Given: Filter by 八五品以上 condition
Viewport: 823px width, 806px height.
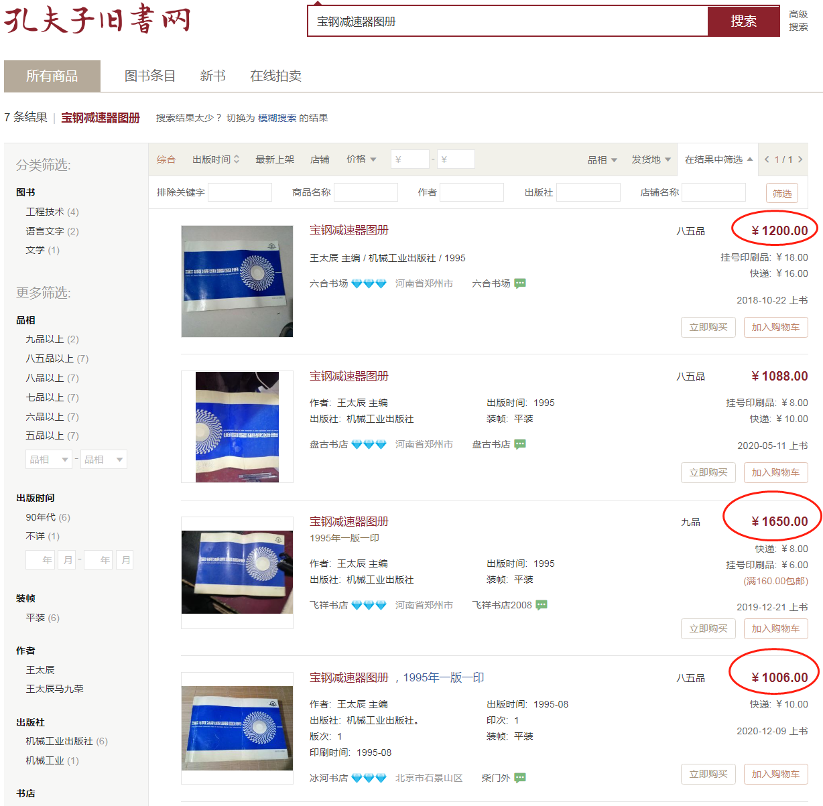Looking at the screenshot, I should click(x=57, y=358).
